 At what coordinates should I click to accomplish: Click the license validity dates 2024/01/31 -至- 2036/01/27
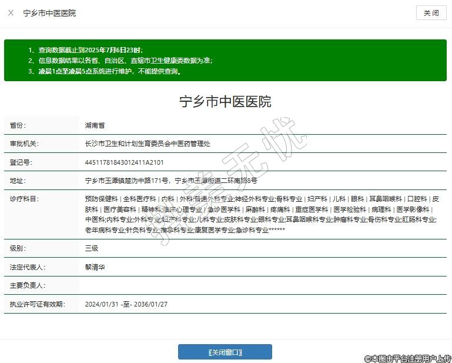[x=126, y=304]
